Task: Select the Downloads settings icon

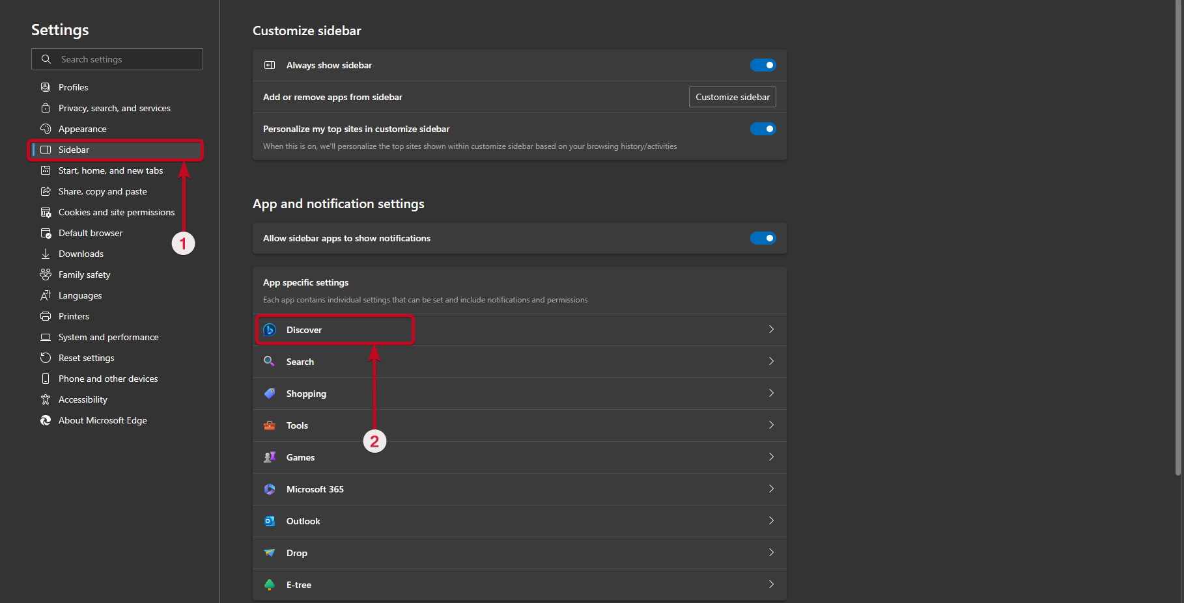Action: tap(45, 253)
